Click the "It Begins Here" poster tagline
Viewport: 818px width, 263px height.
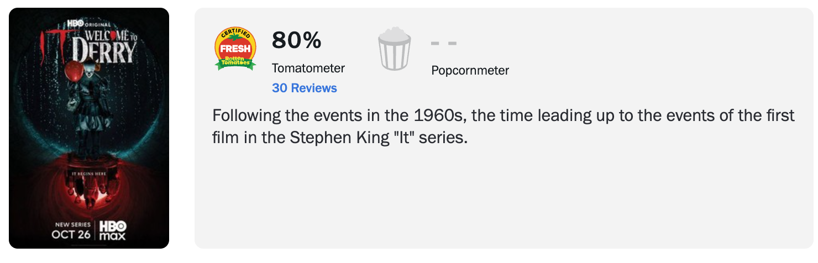pyautogui.click(x=89, y=173)
